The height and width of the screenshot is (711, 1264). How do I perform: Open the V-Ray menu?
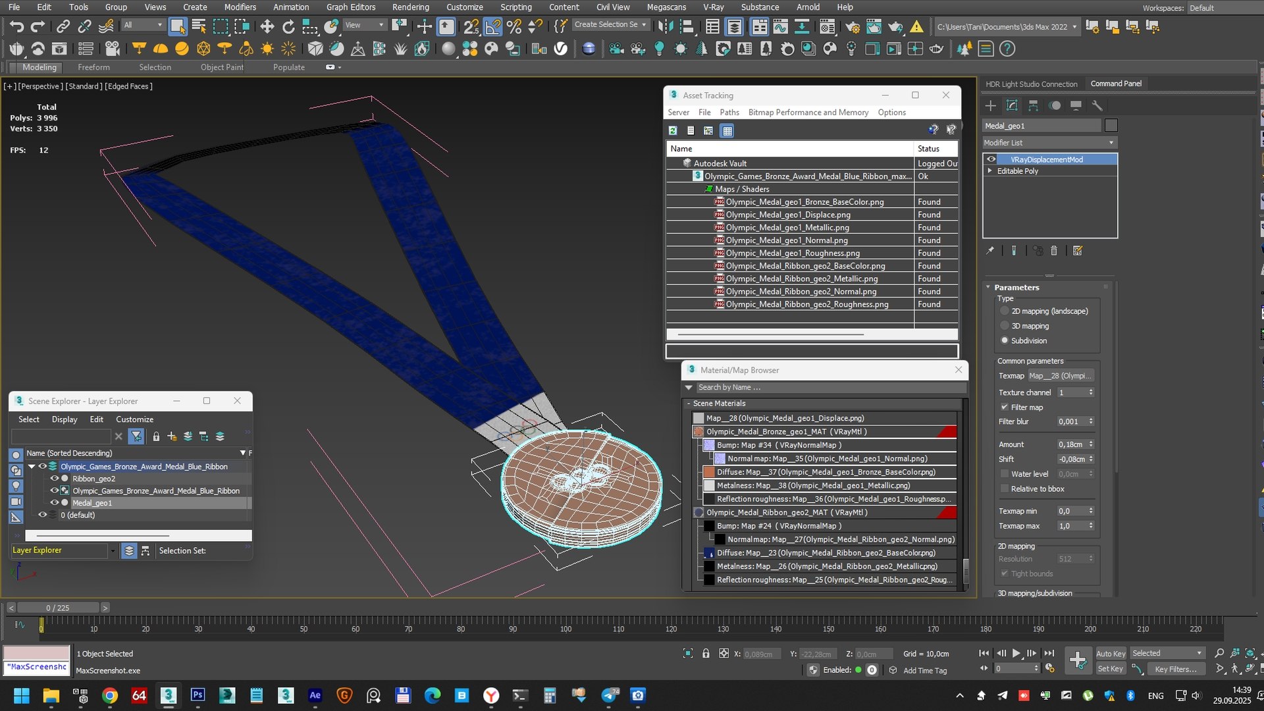pyautogui.click(x=714, y=7)
